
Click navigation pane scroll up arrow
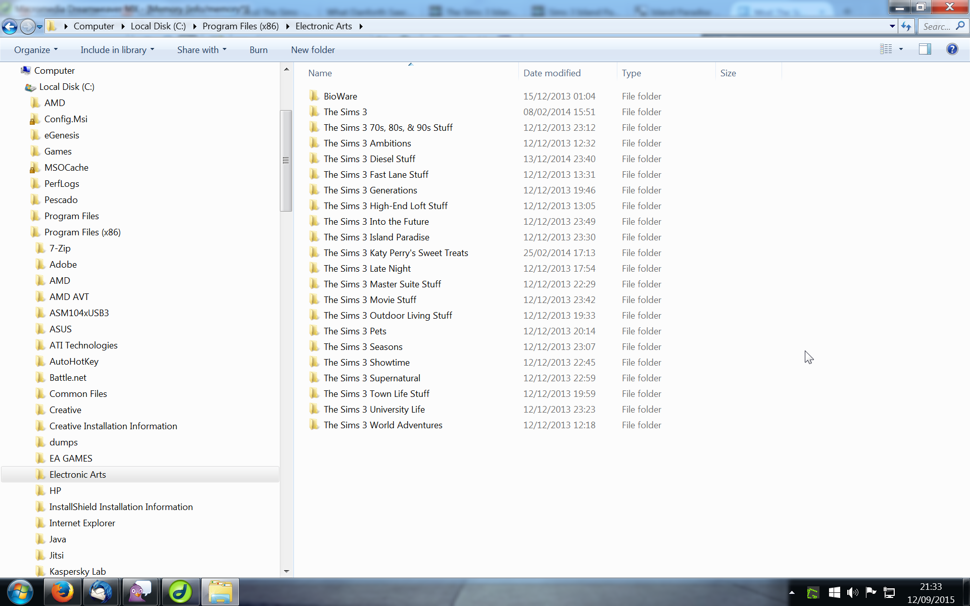286,69
